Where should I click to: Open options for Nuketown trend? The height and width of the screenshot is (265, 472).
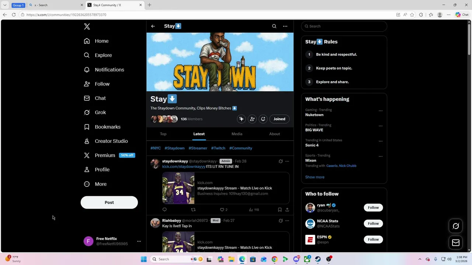(381, 111)
